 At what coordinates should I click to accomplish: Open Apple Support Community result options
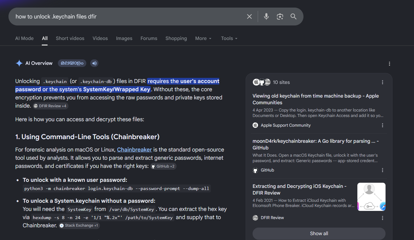pyautogui.click(x=383, y=125)
